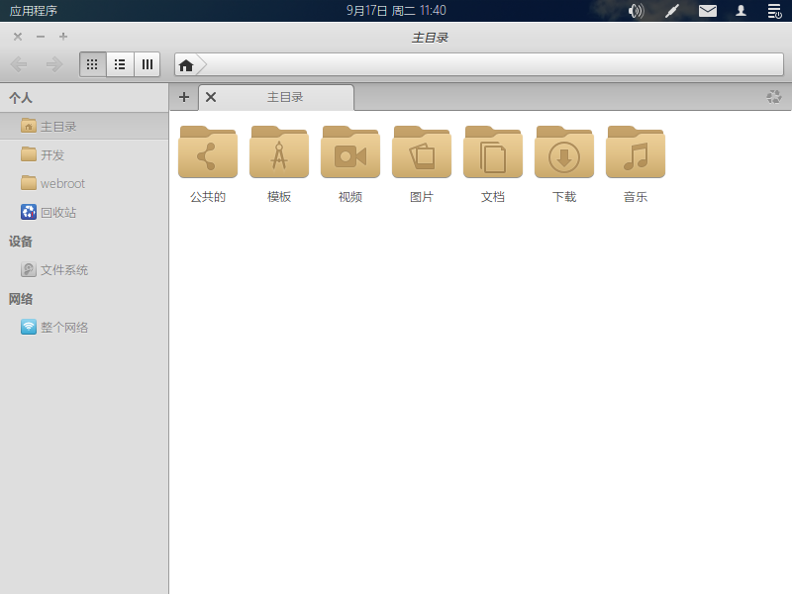Close the 主目录 tab
792x594 pixels.
pos(211,97)
